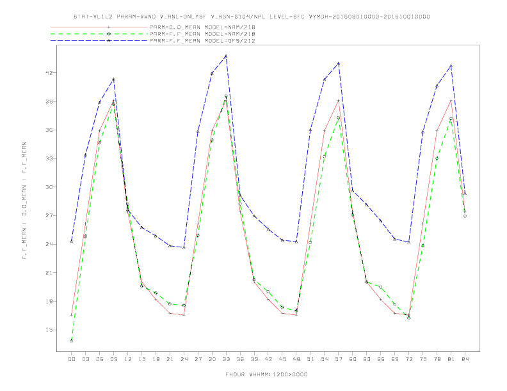
Task: Click y-axis tick label 24
Action: pos(49,244)
